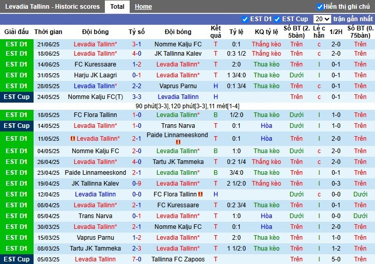Viewport: 375px width, 264px height.
Task: Select Tallinna FC Zapoos team name
Action: pos(178,259)
